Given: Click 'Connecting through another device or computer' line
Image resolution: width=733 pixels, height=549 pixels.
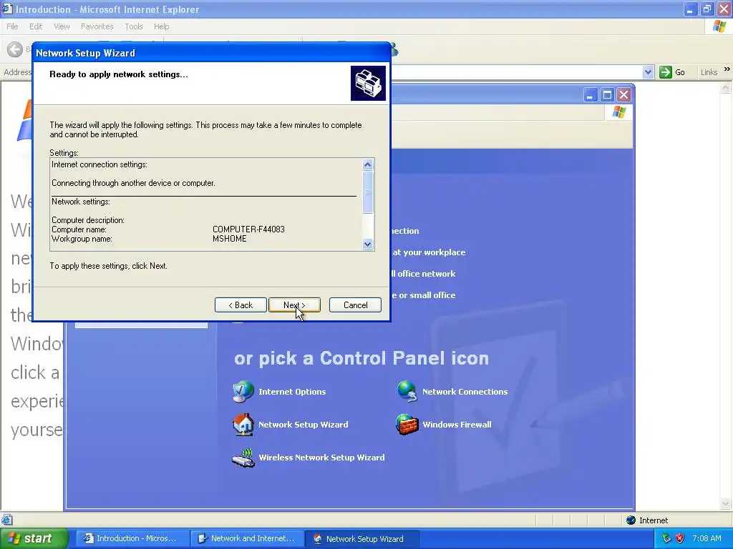Looking at the screenshot, I should coord(133,183).
